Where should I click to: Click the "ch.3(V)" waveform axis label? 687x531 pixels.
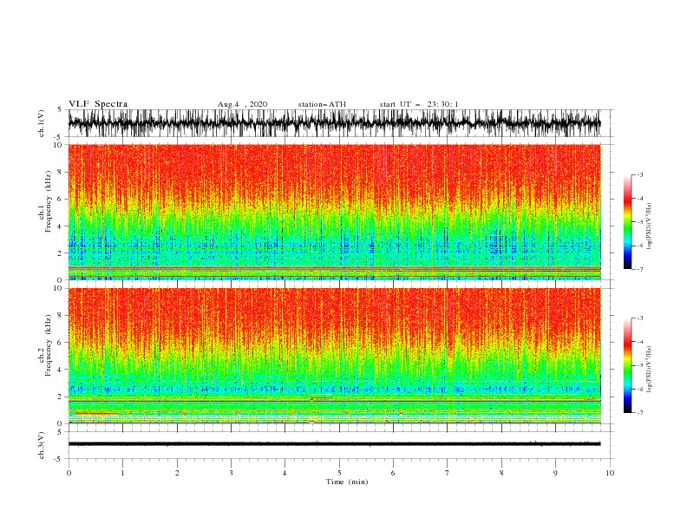42,445
